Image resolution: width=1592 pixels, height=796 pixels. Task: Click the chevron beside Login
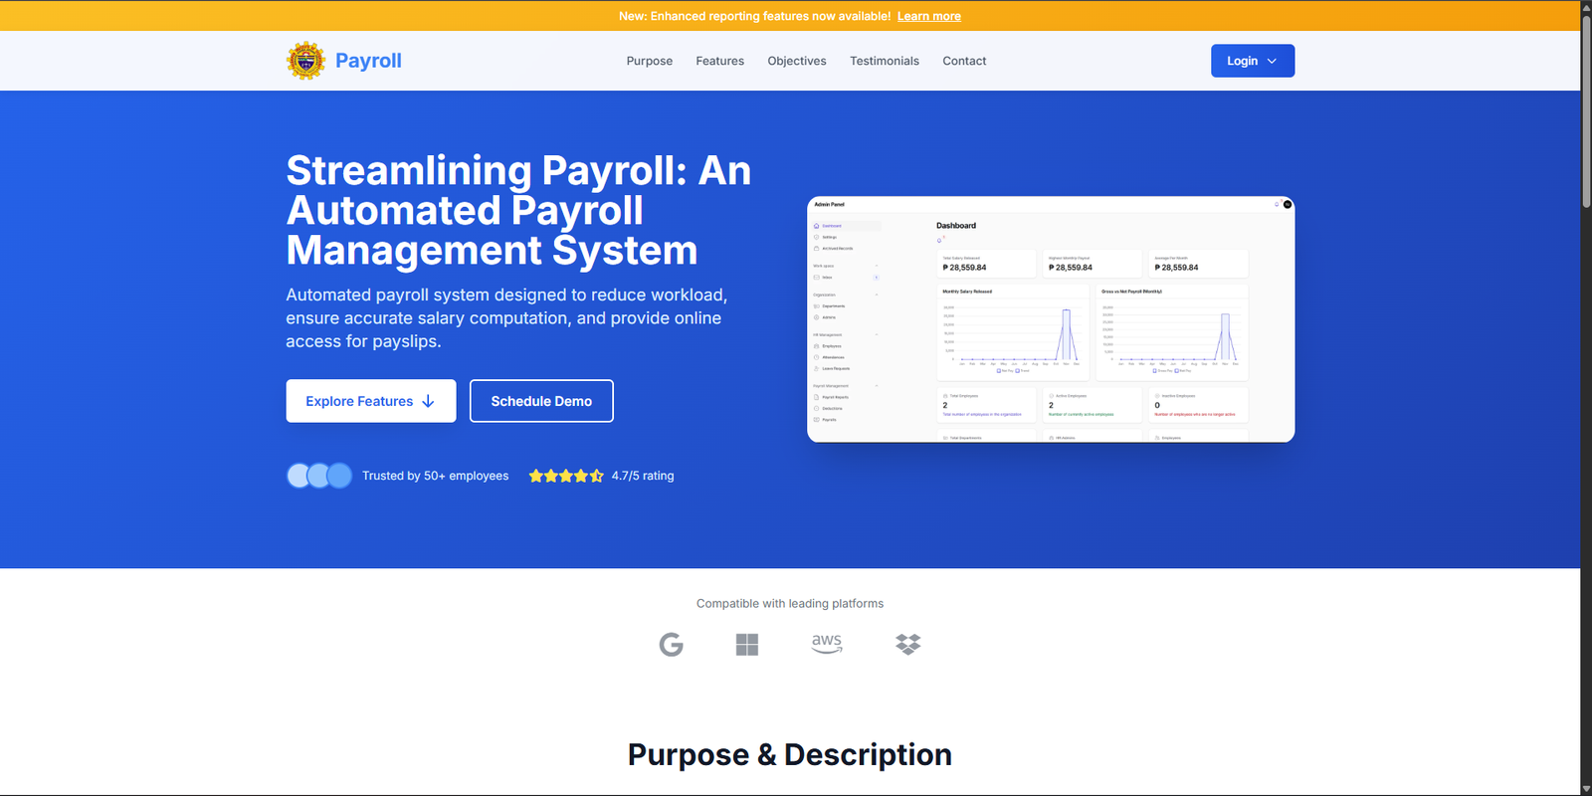pos(1272,61)
